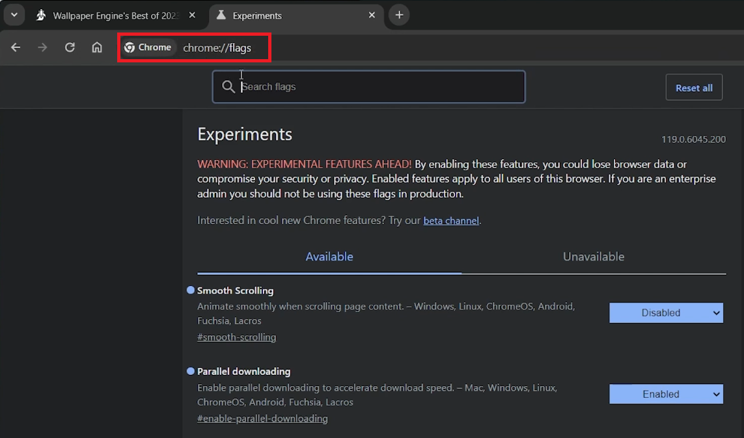Open the #enable-parallel-downloading anchor link
744x438 pixels.
click(262, 419)
